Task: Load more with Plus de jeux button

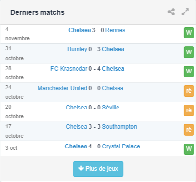Action: coord(98,169)
